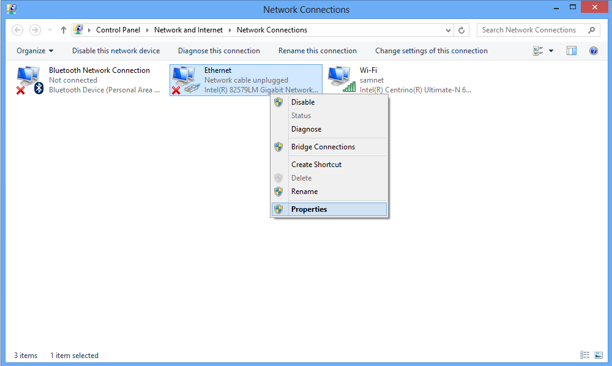
Task: Click the grayed shield beside Delete
Action: [x=278, y=178]
